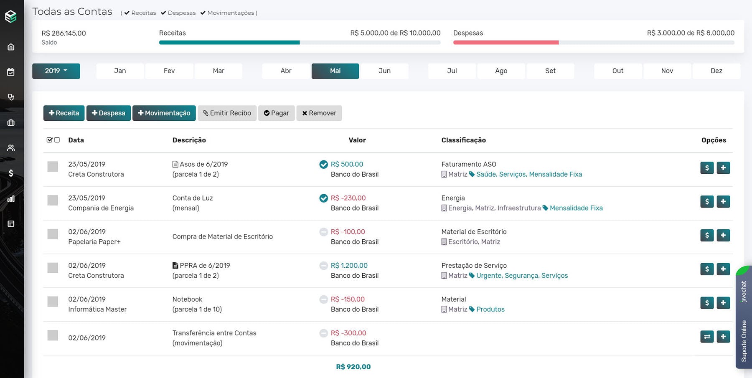
Task: Select the dollar finance icon in sidebar
Action: click(11, 172)
